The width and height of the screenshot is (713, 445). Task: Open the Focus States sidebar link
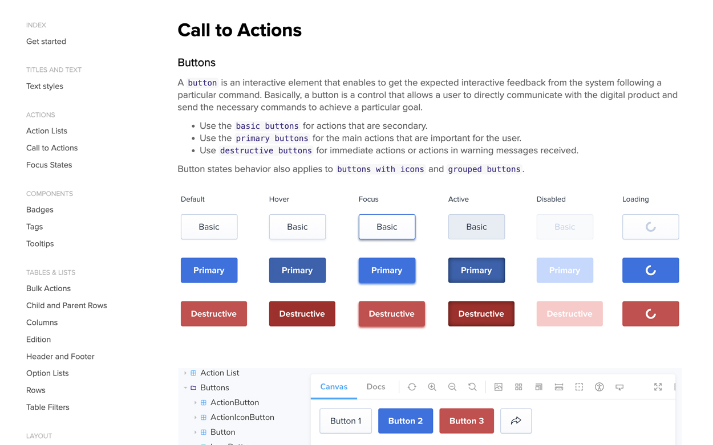[49, 165]
